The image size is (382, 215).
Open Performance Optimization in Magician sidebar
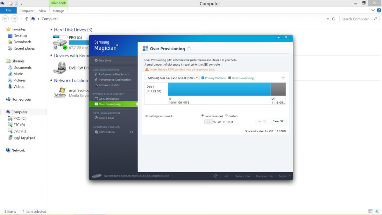point(113,80)
